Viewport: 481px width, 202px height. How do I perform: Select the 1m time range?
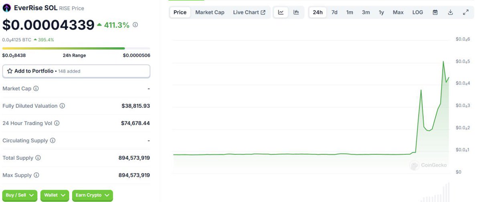pos(350,12)
